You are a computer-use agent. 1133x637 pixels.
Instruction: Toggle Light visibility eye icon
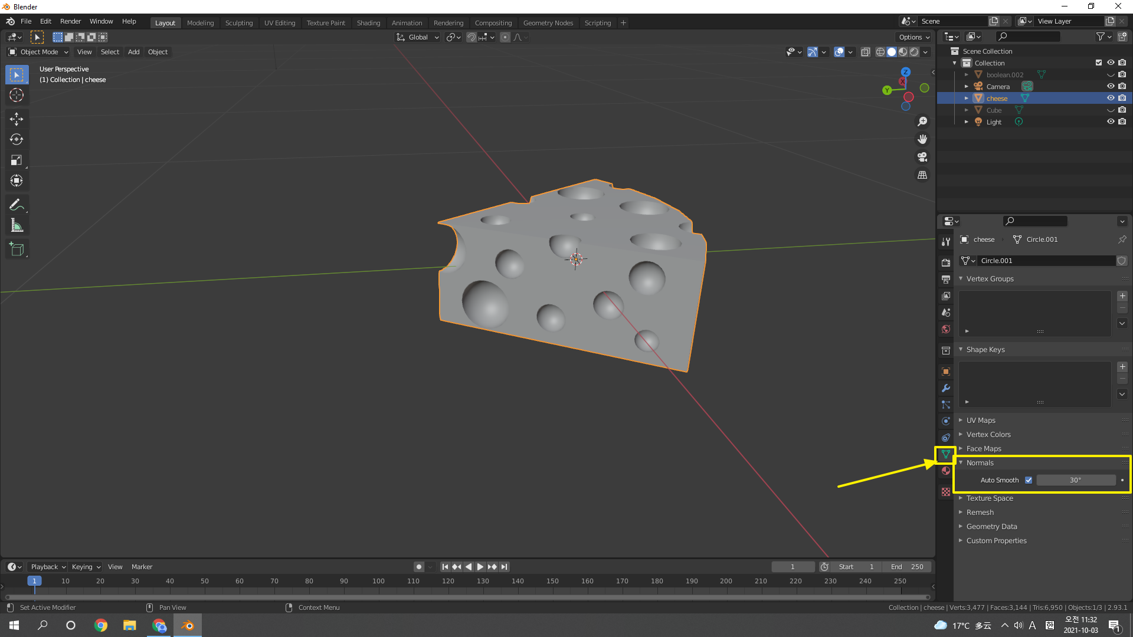click(x=1110, y=122)
